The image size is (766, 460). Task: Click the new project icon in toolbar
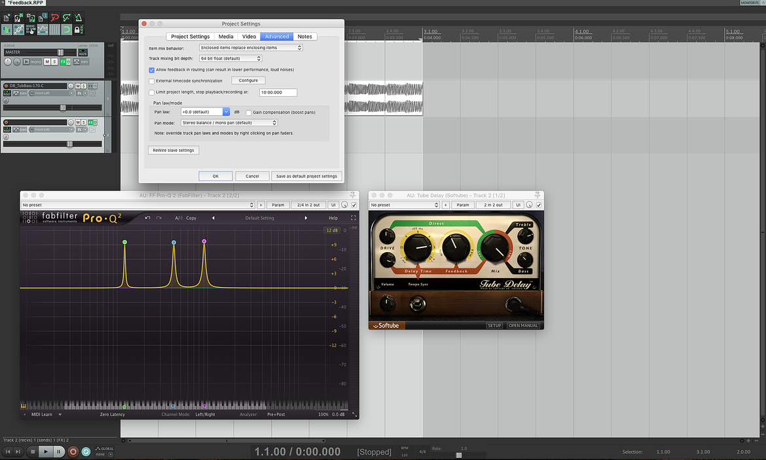pyautogui.click(x=7, y=18)
